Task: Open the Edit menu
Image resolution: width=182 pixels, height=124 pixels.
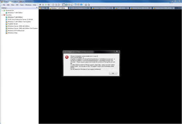Action: click(x=8, y=5)
